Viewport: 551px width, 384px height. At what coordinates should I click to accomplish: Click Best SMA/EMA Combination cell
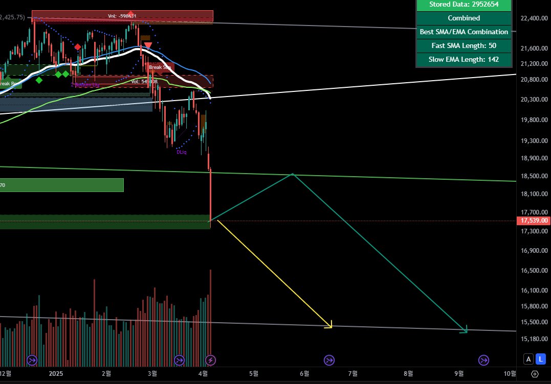coord(464,32)
